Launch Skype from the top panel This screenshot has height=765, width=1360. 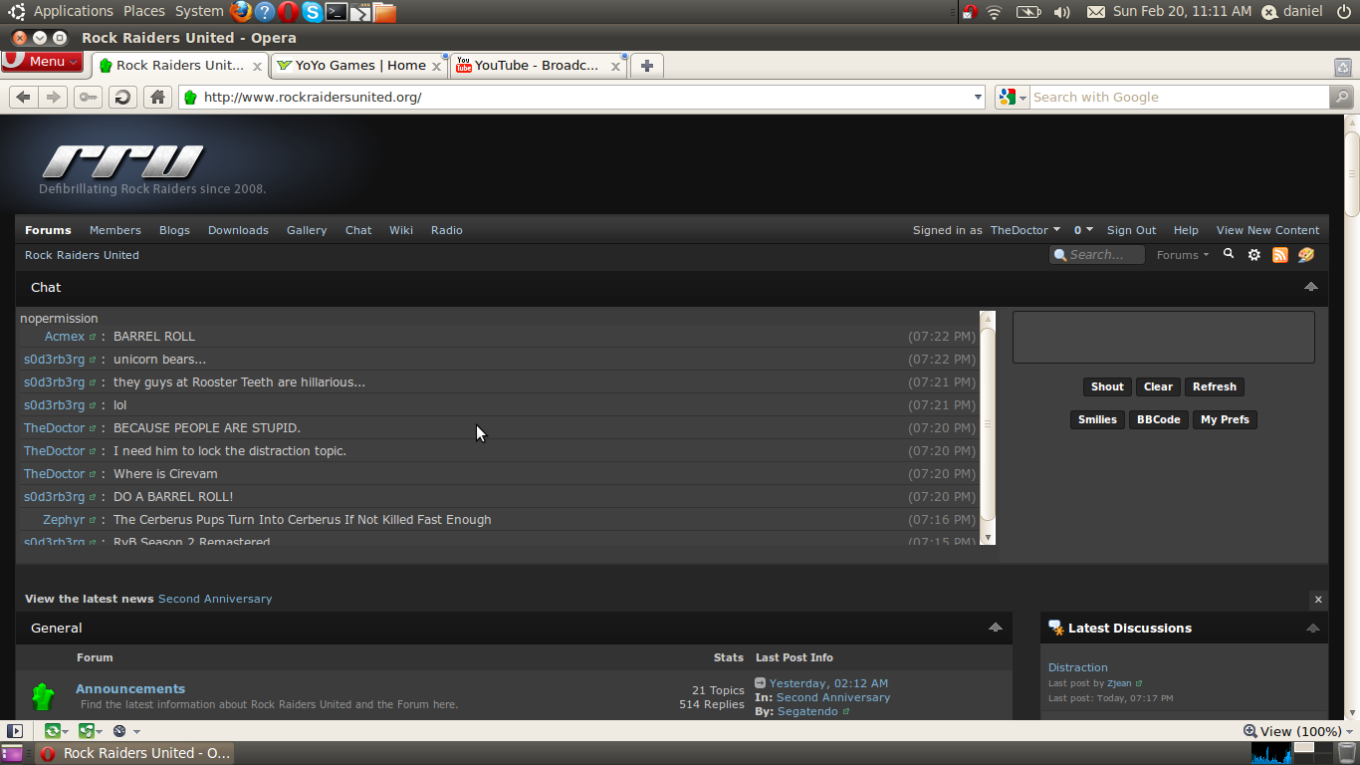312,12
